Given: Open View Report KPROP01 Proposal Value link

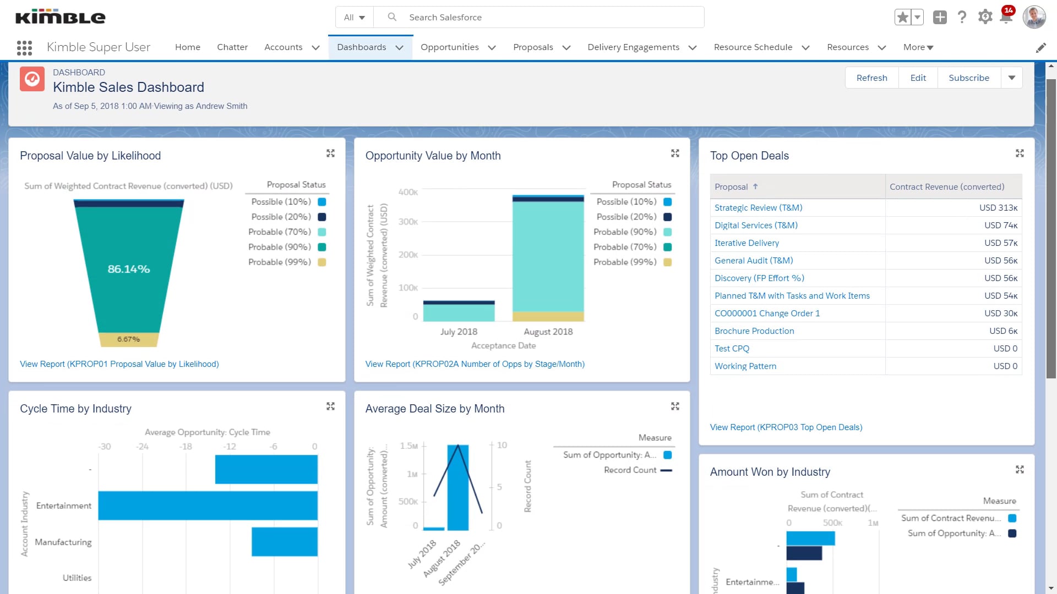Looking at the screenshot, I should pos(119,364).
